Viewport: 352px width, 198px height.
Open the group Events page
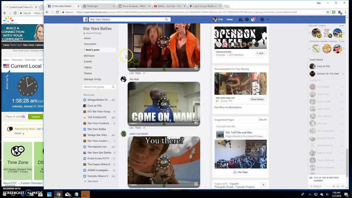tap(88, 62)
